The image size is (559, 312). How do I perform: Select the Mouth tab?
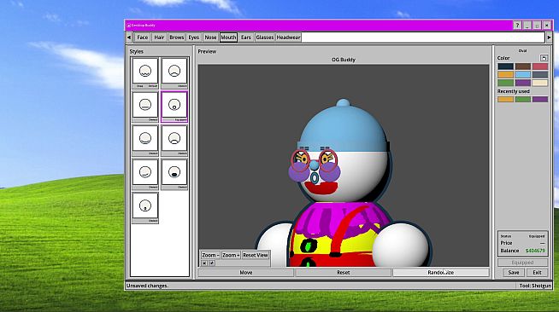pyautogui.click(x=228, y=38)
